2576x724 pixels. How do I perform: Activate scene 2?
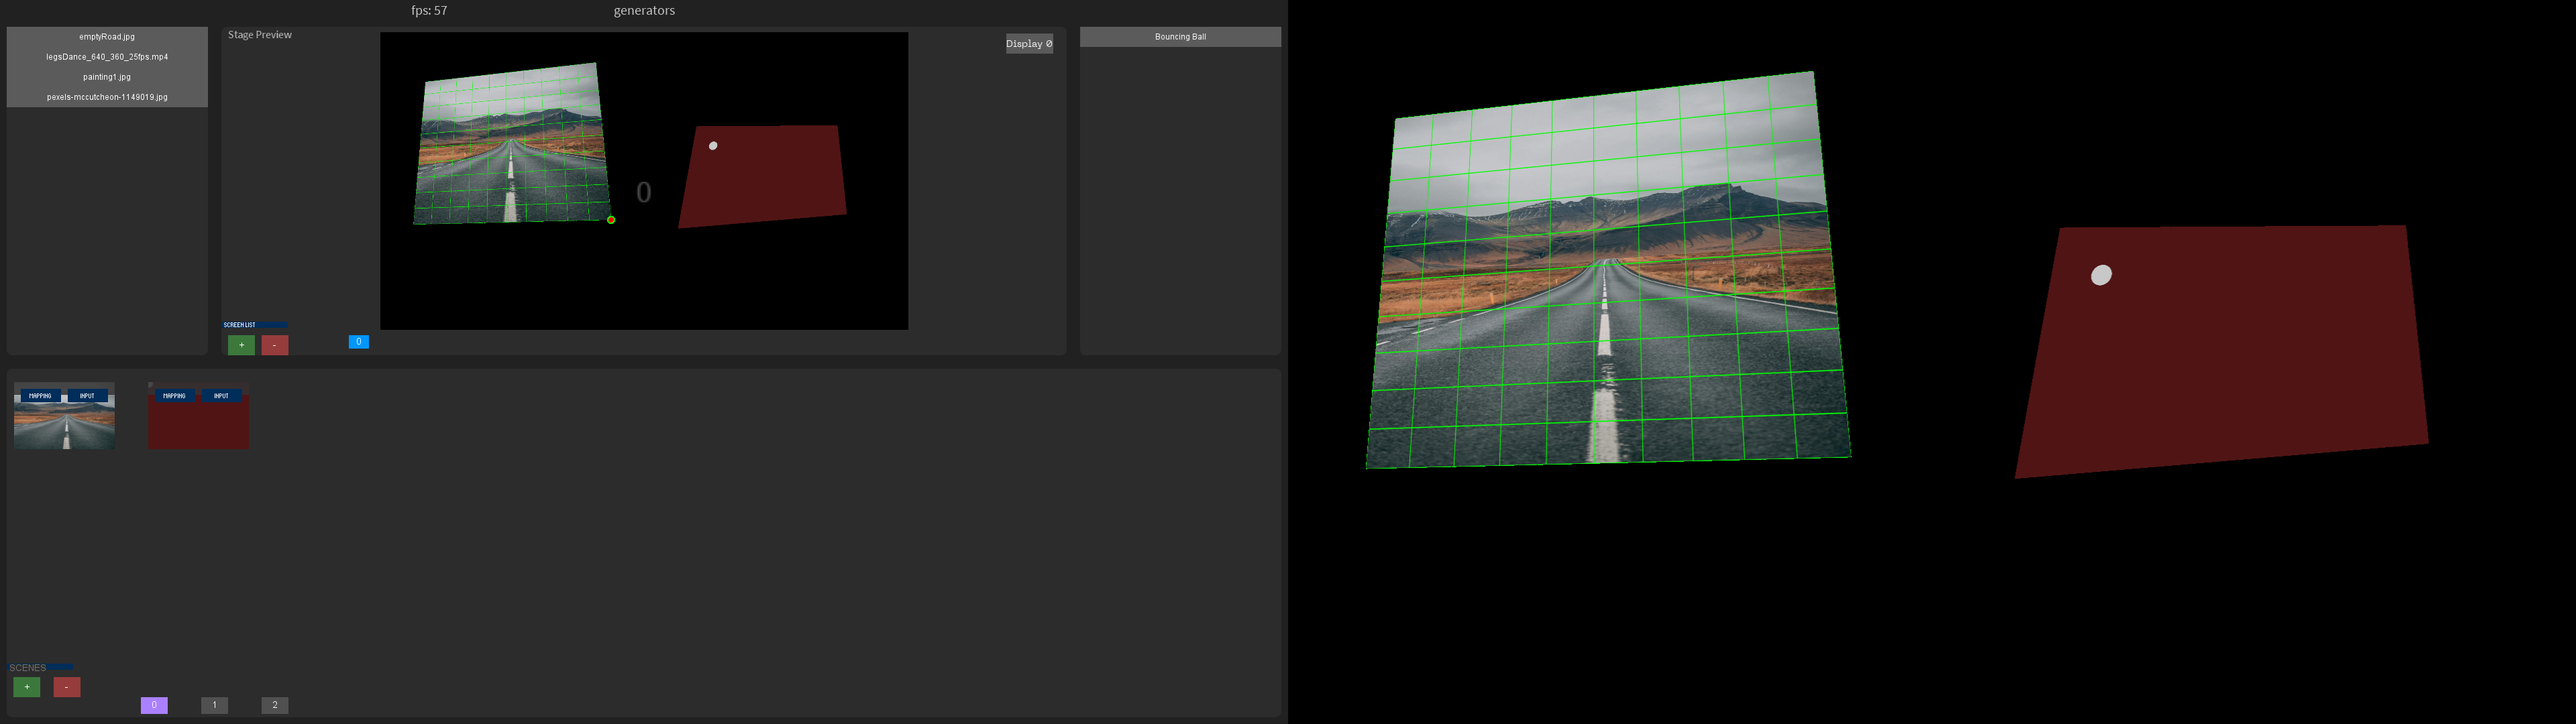[274, 704]
